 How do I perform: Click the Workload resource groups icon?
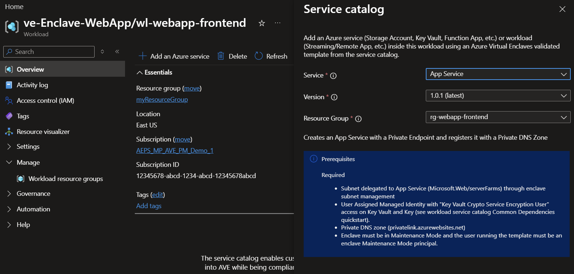pos(21,178)
